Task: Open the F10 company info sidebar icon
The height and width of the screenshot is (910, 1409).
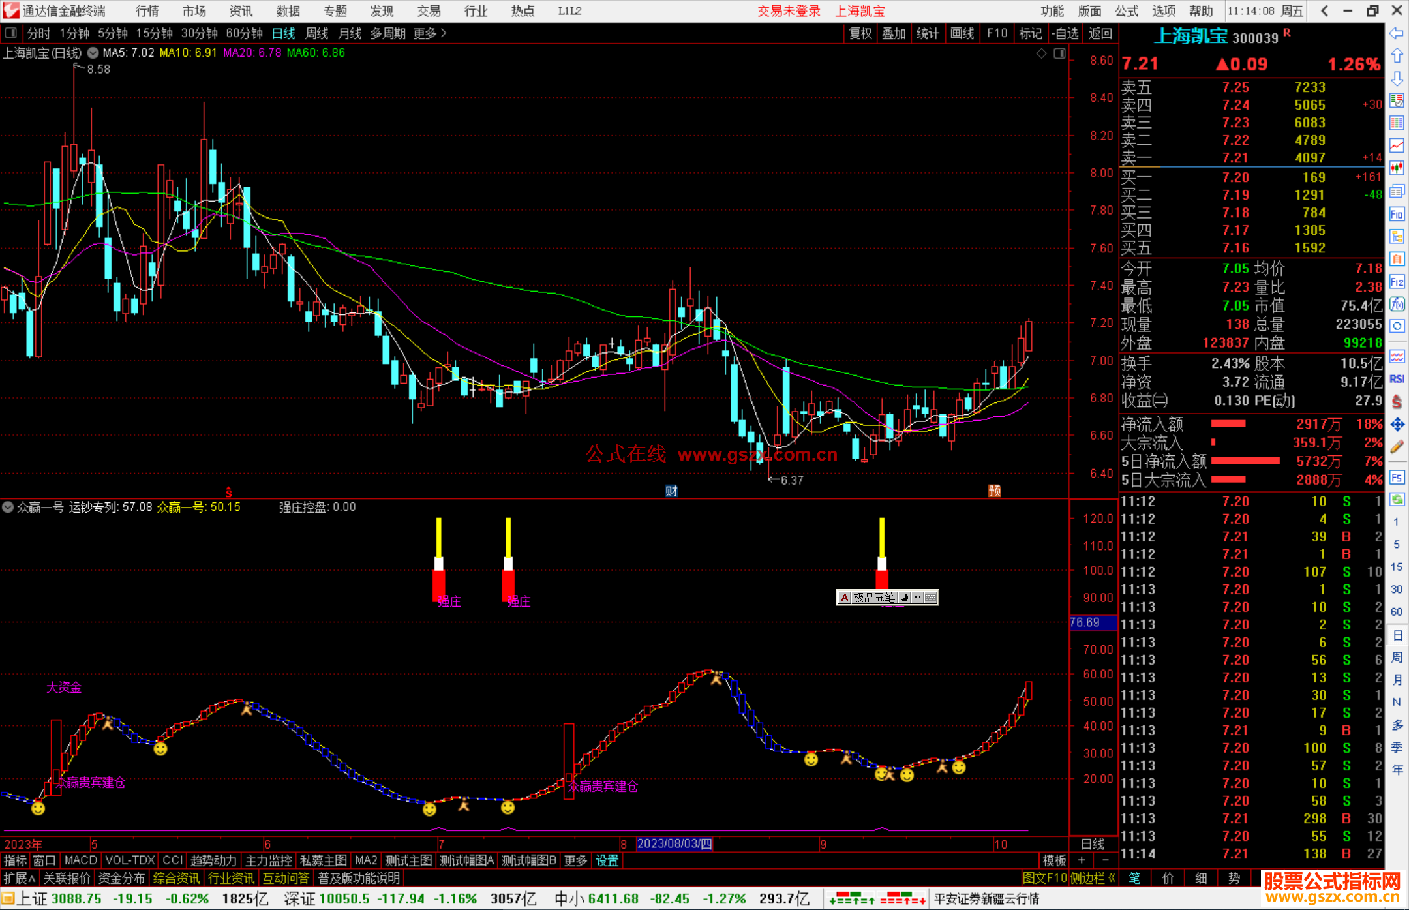Action: tap(1397, 214)
